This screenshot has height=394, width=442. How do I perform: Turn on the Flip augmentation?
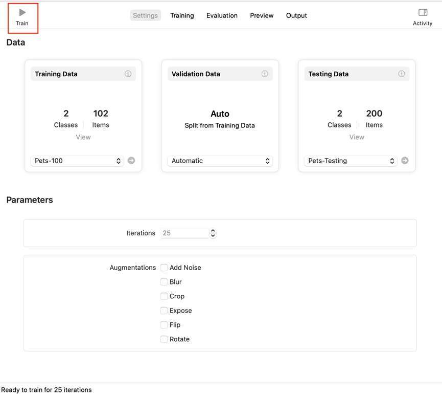164,325
